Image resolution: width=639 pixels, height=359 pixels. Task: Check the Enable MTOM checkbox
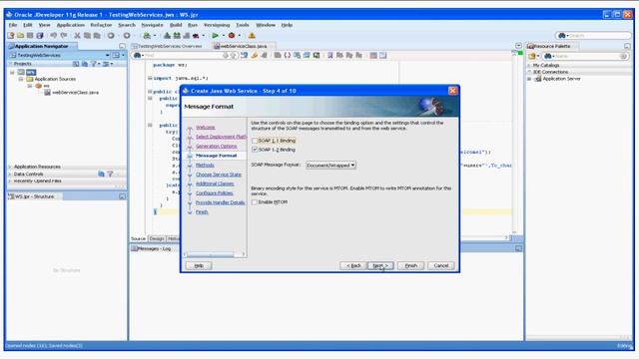(255, 202)
